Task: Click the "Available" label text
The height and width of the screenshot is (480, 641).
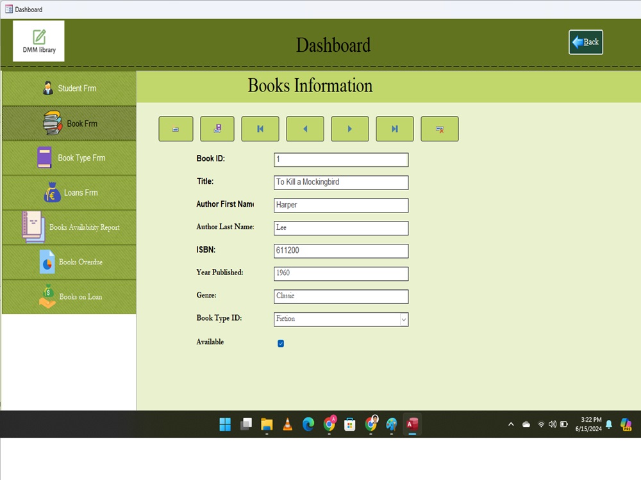Action: click(x=210, y=342)
